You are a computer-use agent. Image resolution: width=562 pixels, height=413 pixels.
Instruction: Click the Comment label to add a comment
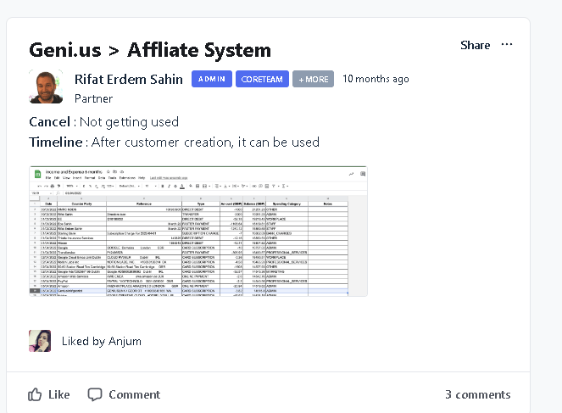pyautogui.click(x=135, y=394)
